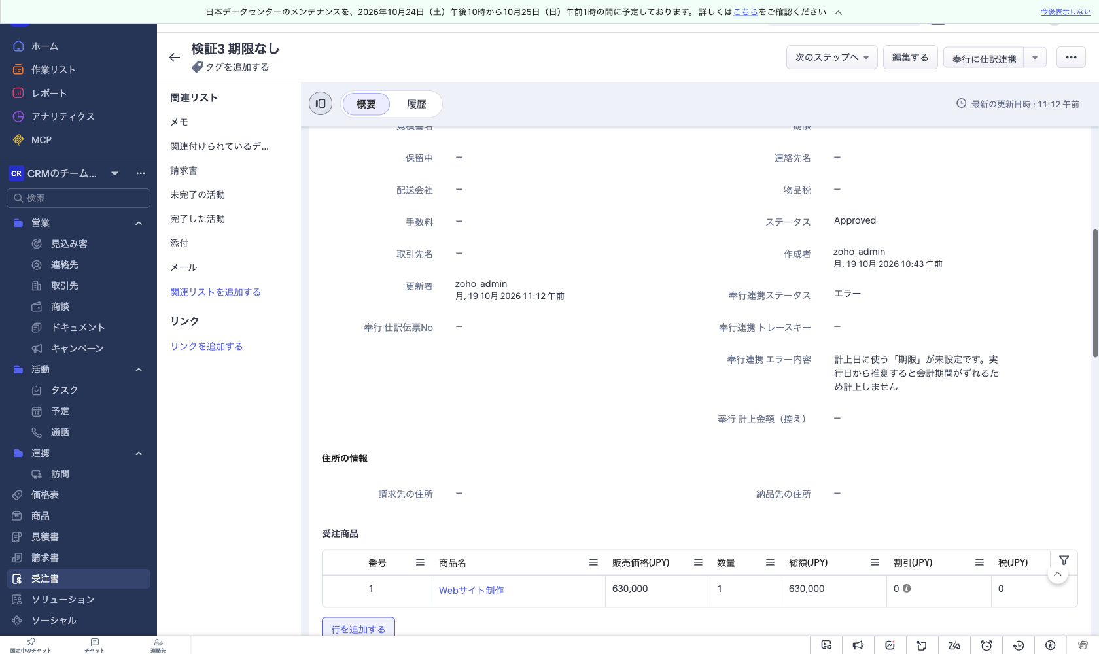
Task: Switch to the 履歴 tab
Action: click(x=416, y=104)
